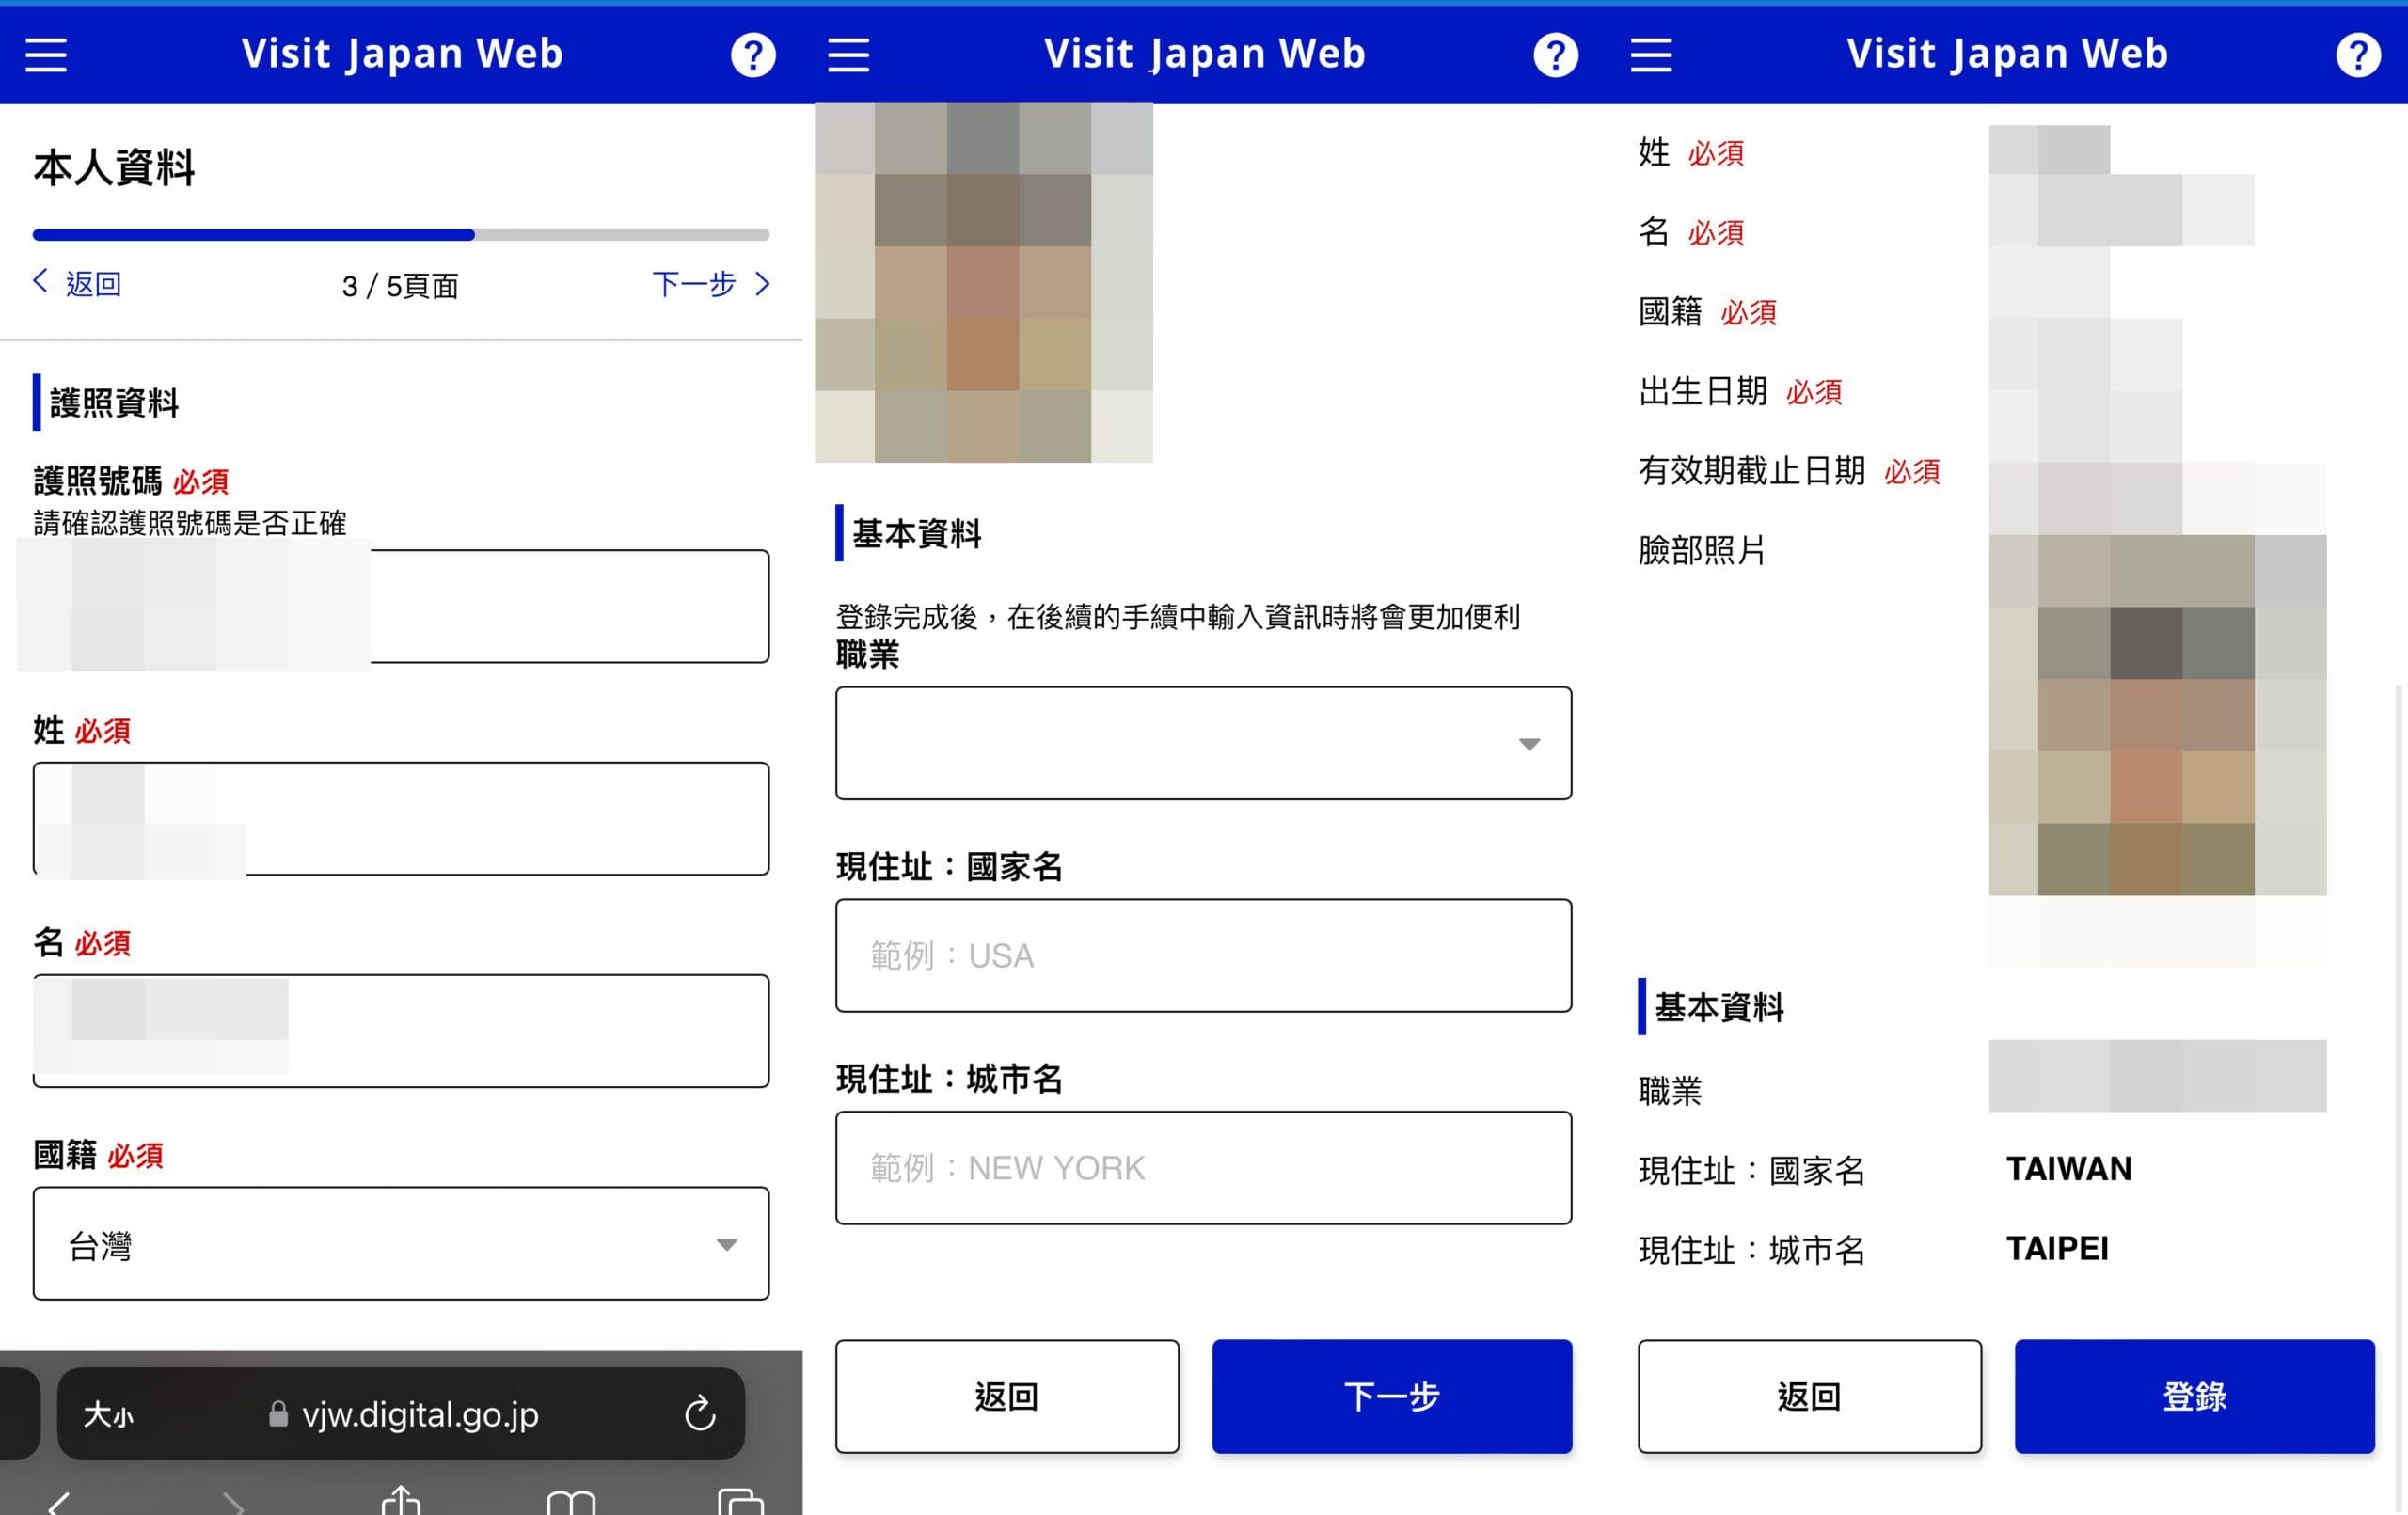This screenshot has height=1515, width=2408.
Task: Click the 現住址 國家名 input field
Action: pyautogui.click(x=1203, y=955)
